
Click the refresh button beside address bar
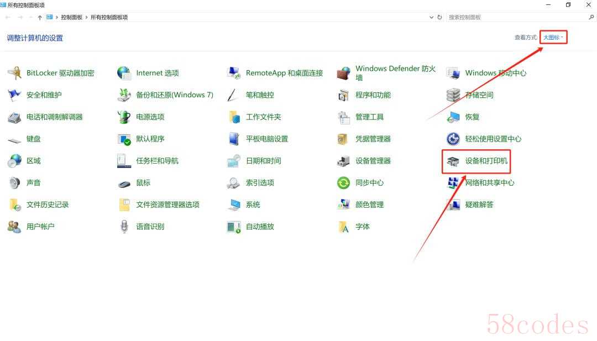click(440, 17)
